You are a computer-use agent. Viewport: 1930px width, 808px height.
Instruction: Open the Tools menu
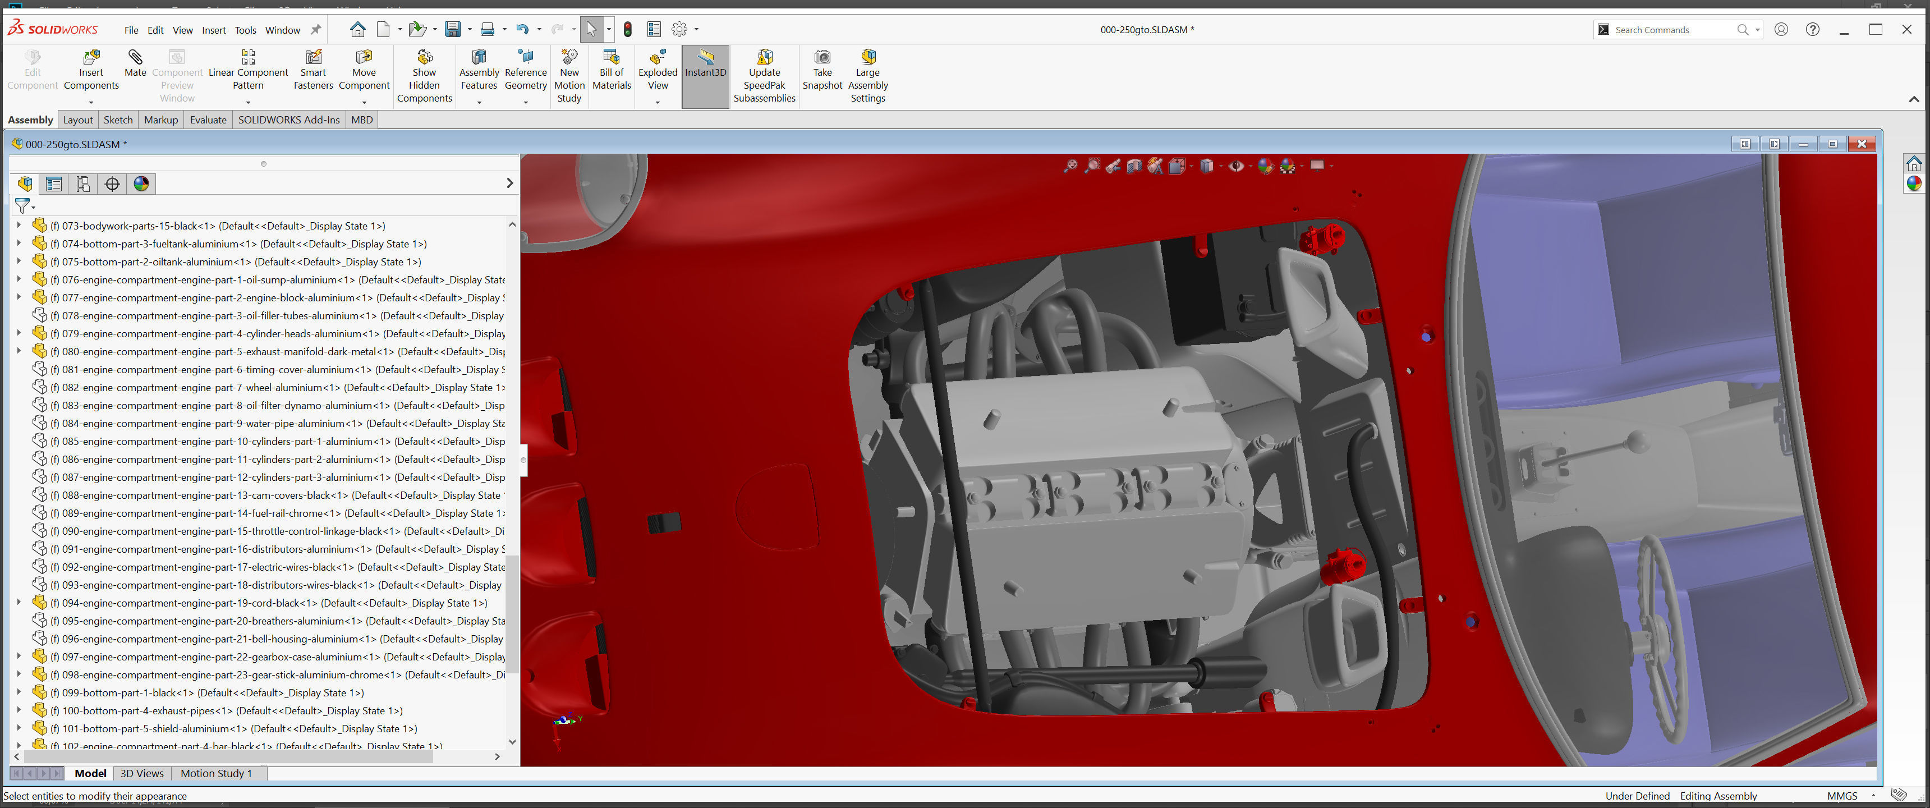click(x=245, y=30)
